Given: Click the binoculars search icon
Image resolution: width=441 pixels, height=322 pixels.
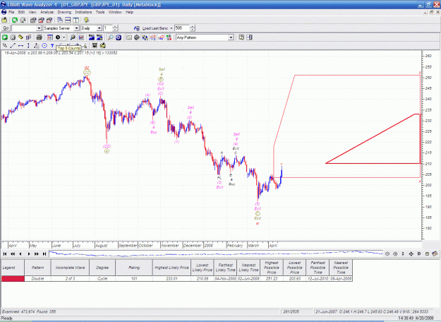Looking at the screenshot, I should (73, 37).
